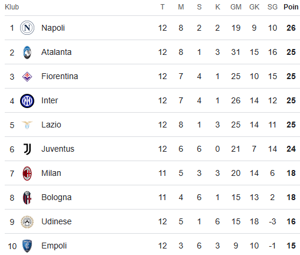Click the SG column header
This screenshot has width=300, height=255.
click(272, 7)
